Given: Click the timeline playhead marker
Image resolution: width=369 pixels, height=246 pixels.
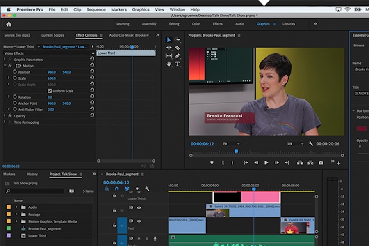Looking at the screenshot, I should (x=254, y=189).
